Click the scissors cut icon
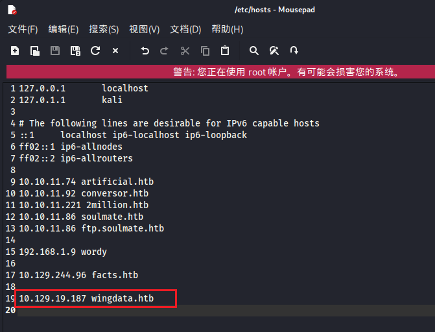 (185, 51)
